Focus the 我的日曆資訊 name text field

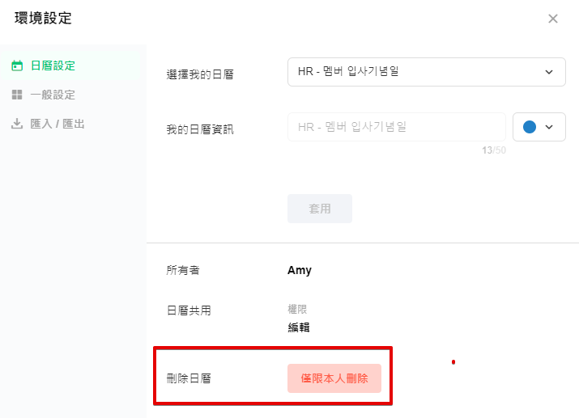[396, 127]
